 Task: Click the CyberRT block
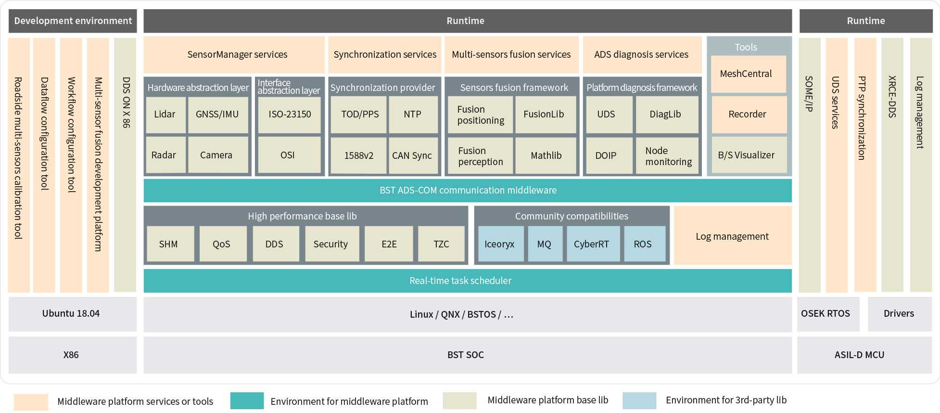592,244
